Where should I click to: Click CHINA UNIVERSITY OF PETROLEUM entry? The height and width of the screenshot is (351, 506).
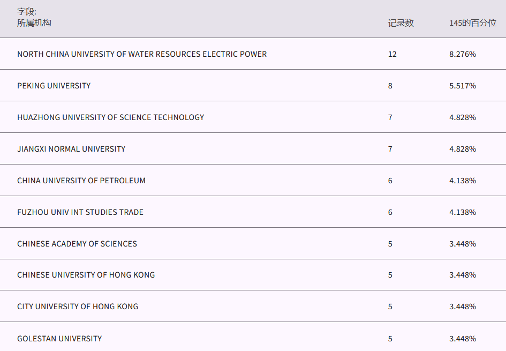click(81, 181)
